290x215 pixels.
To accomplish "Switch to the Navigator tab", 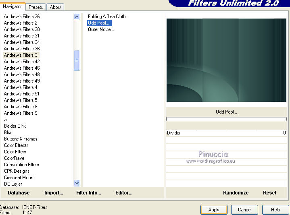I will pyautogui.click(x=13, y=7).
